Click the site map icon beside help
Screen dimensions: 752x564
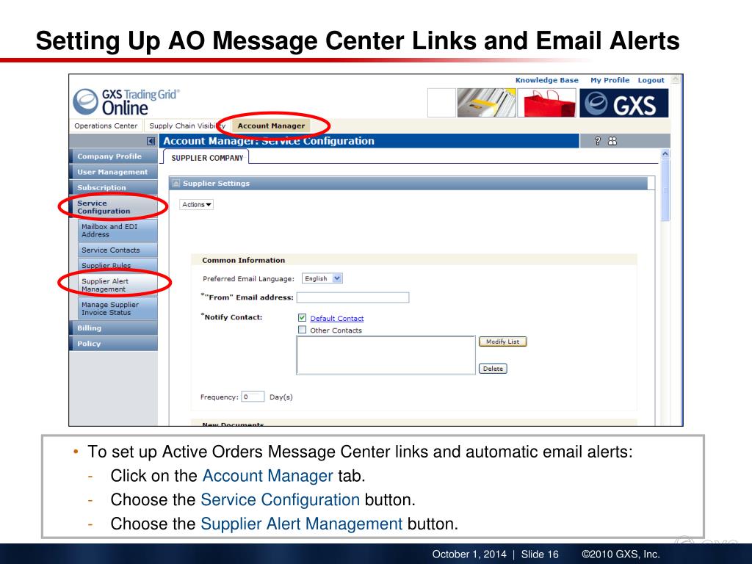coord(612,141)
